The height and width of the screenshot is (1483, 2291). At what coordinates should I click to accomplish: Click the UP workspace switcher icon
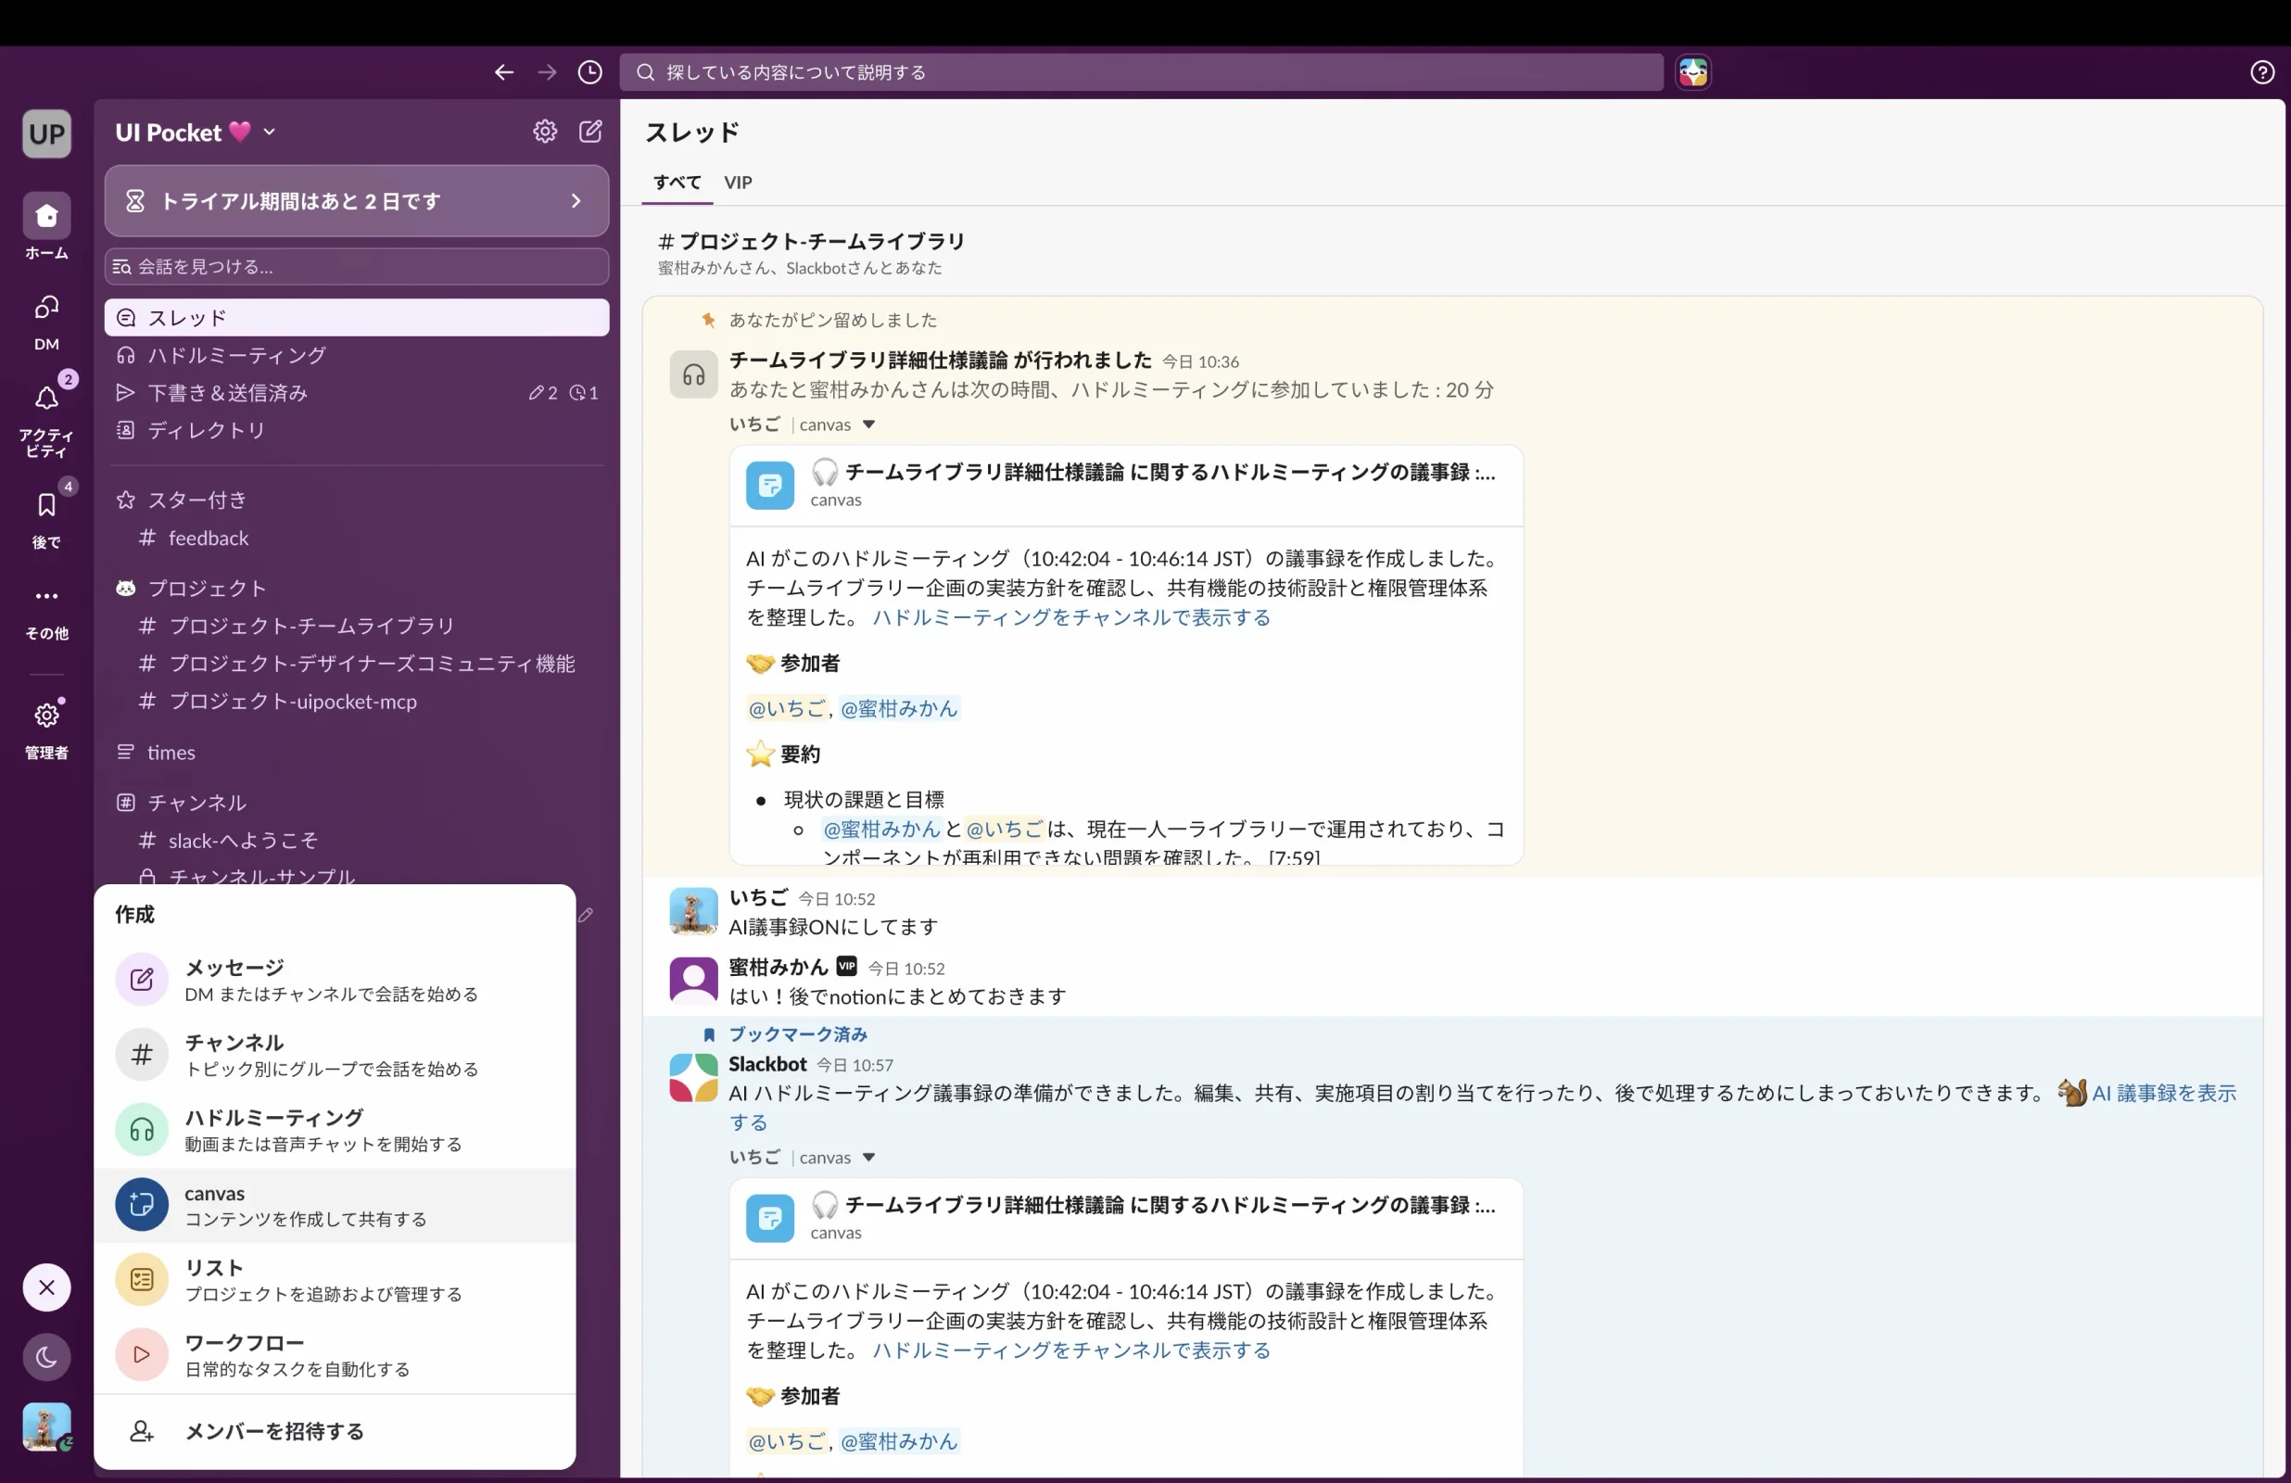point(46,133)
